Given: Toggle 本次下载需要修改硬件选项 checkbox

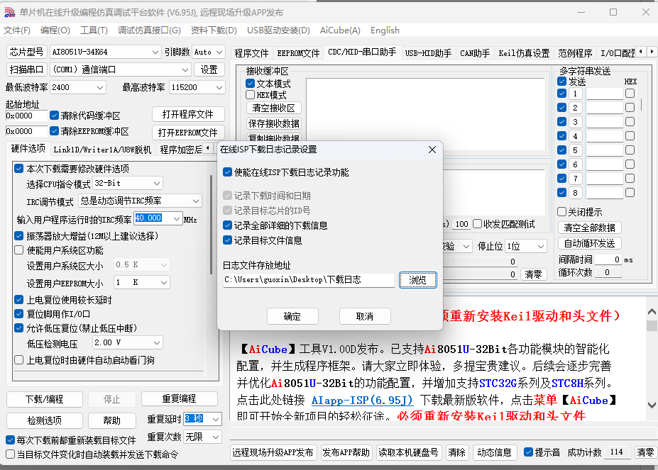Looking at the screenshot, I should click(19, 169).
